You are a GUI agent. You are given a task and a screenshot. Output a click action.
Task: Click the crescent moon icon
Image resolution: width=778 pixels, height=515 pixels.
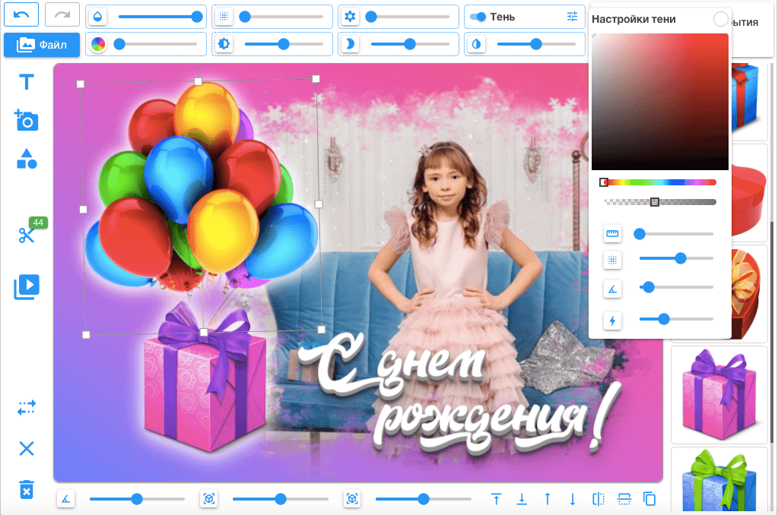click(x=350, y=44)
